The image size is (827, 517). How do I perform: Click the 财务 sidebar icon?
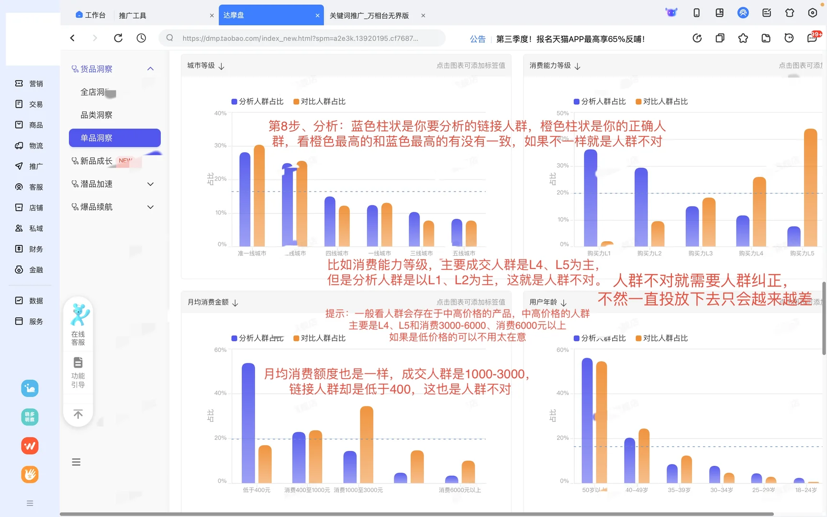click(30, 248)
